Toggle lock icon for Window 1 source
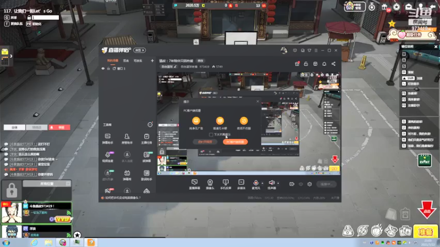The width and height of the screenshot is (440, 247). [108, 69]
